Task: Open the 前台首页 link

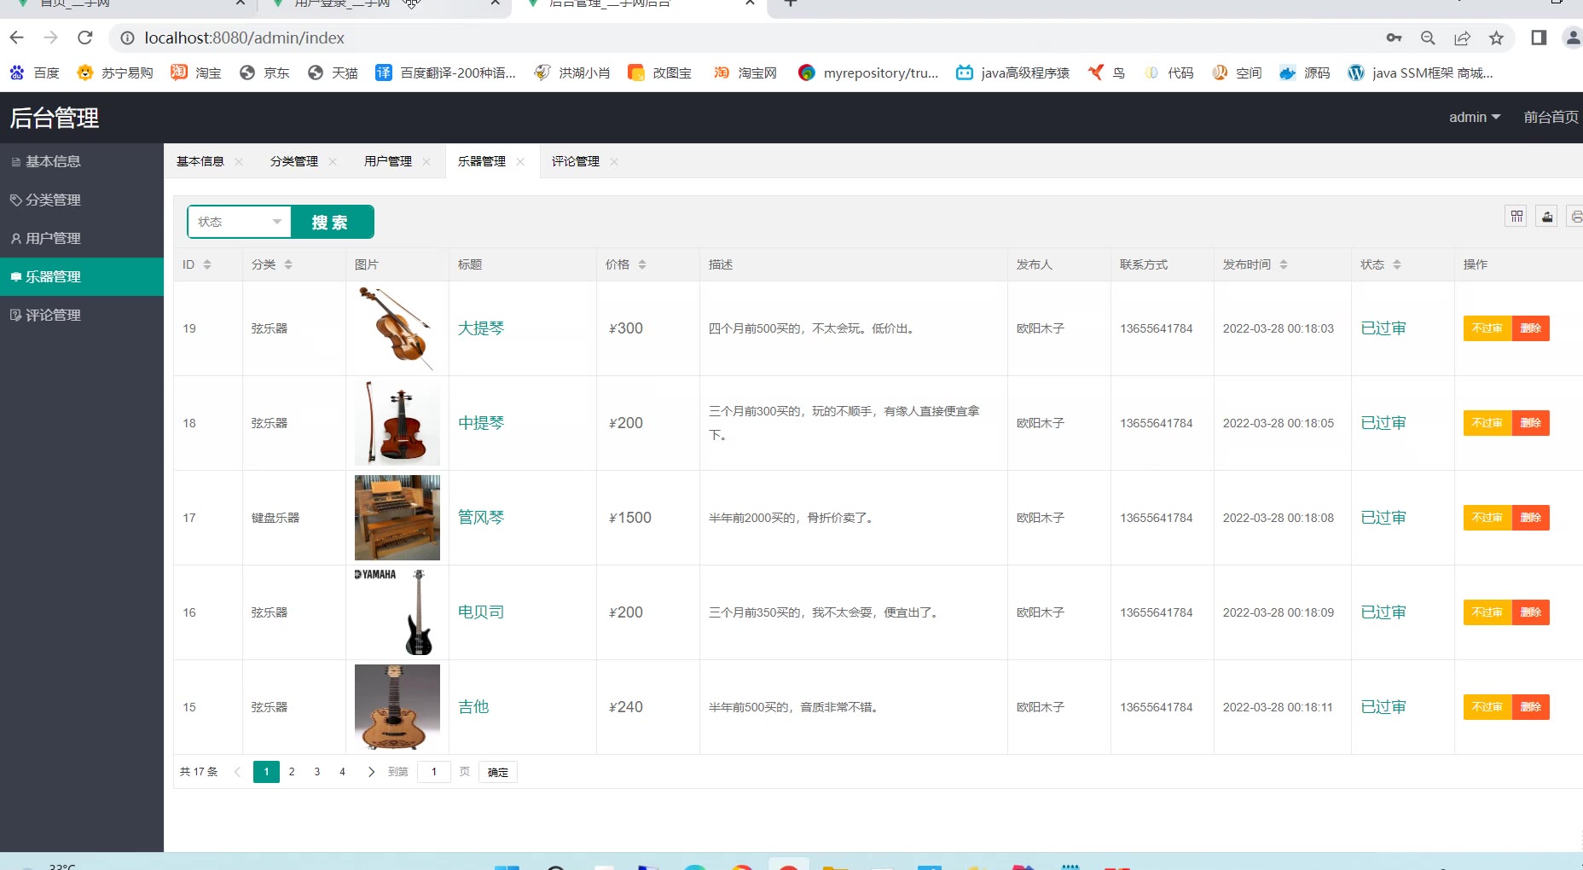Action: click(1551, 118)
